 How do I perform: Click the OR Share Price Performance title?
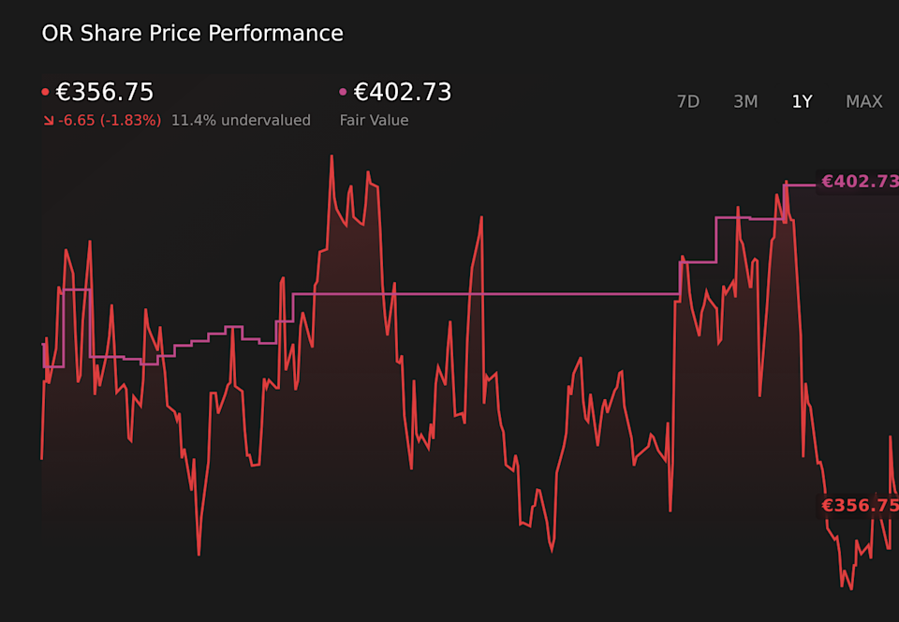pyautogui.click(x=192, y=33)
